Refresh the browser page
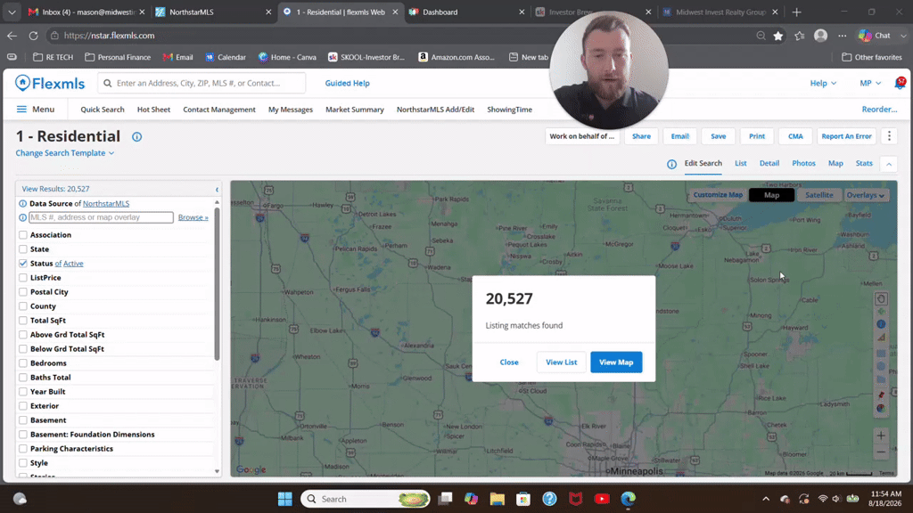Screen dimensions: 913x513 33,36
